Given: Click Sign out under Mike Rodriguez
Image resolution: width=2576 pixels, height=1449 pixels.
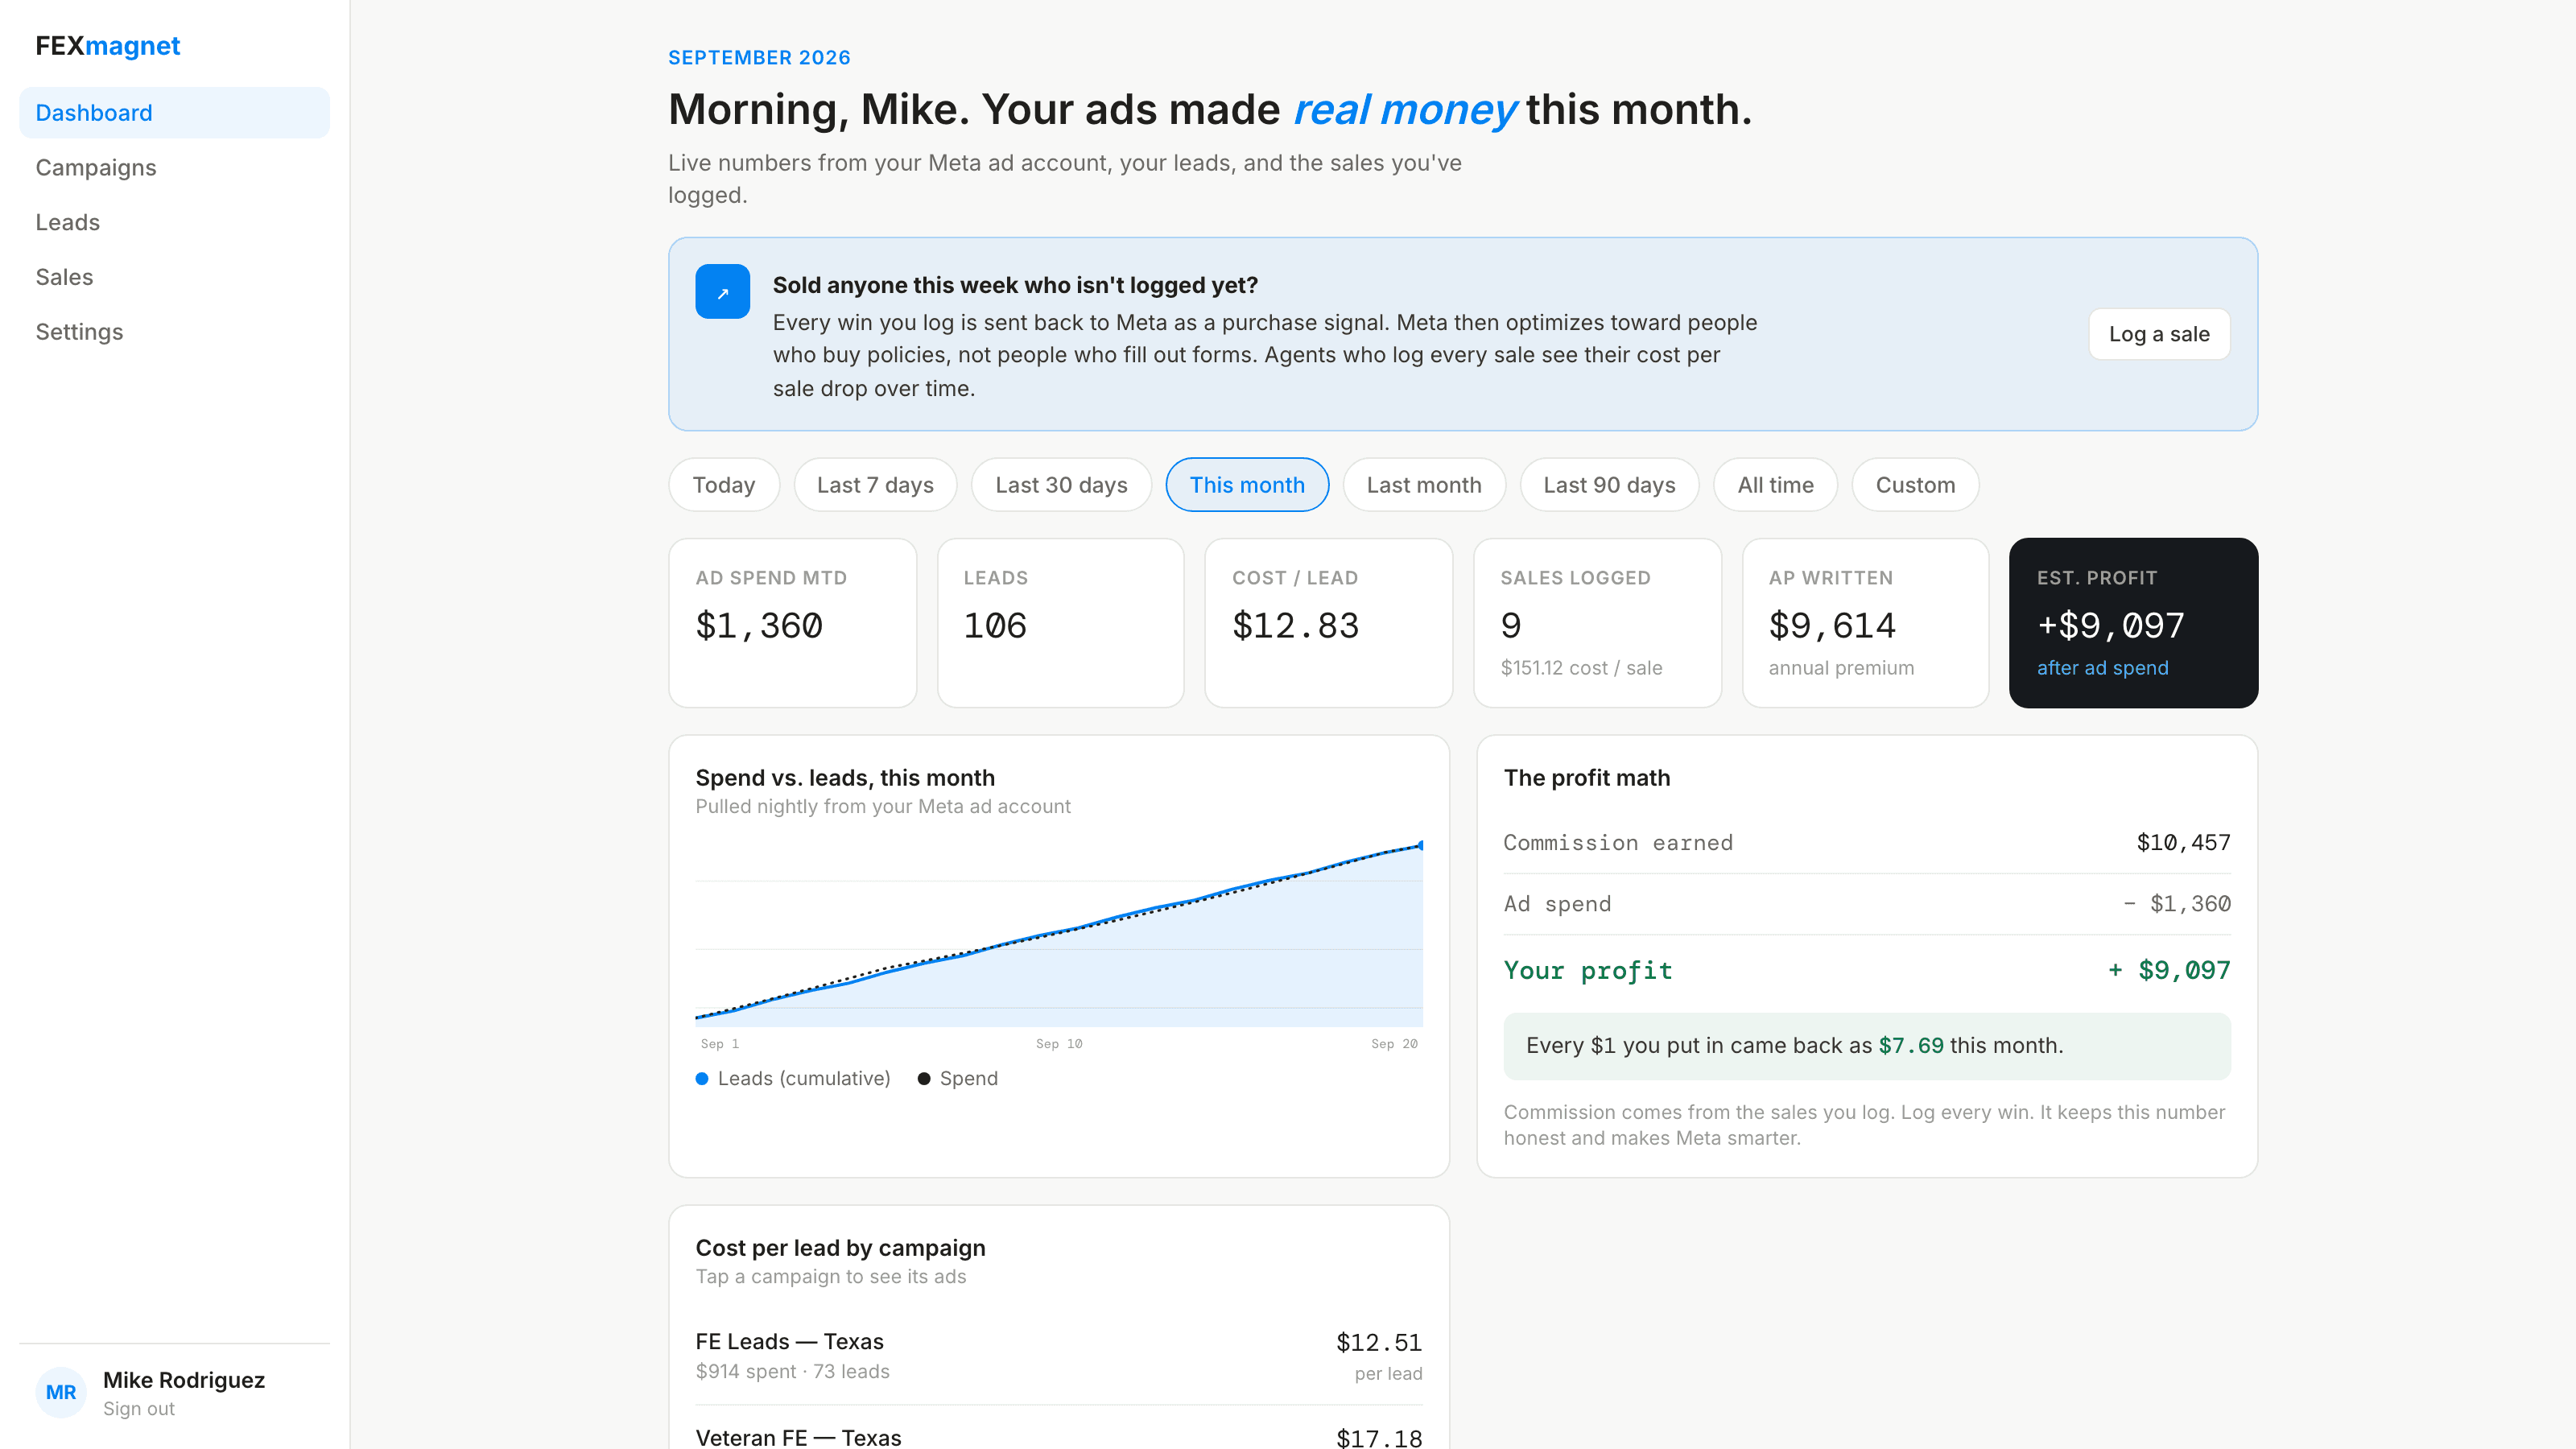Looking at the screenshot, I should click(x=138, y=1408).
